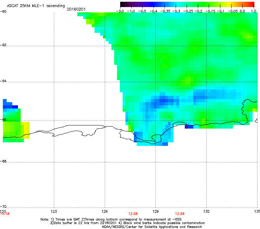
Task: Click the longitude label 126
Action: click(105, 211)
